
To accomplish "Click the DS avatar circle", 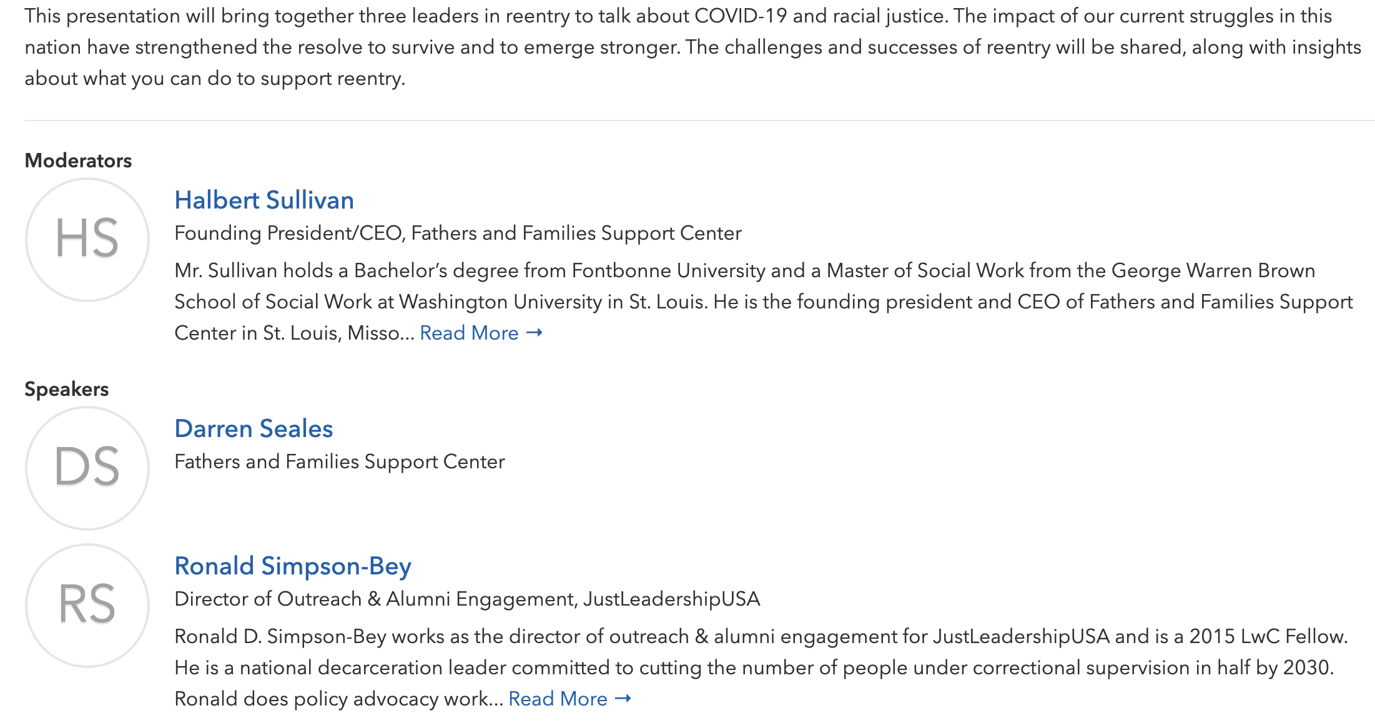I will tap(87, 468).
